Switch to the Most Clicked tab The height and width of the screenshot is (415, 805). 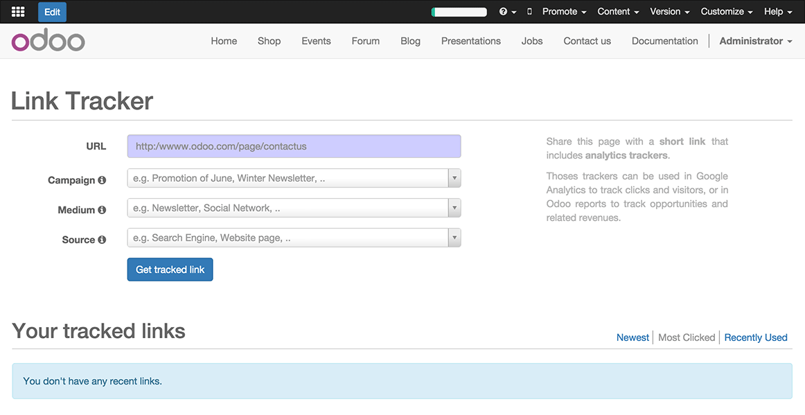686,337
